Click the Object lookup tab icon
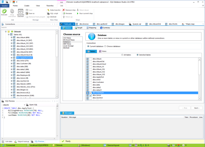205x147 pixels. pos(16,142)
